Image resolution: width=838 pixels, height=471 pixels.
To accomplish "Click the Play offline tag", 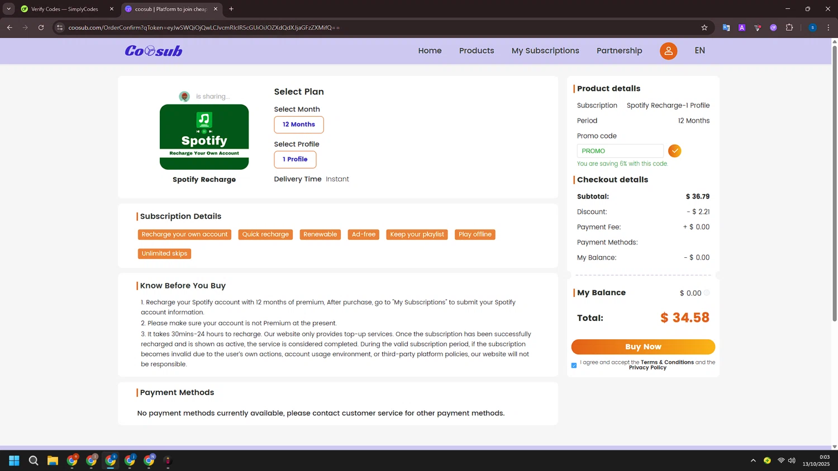I will (475, 234).
